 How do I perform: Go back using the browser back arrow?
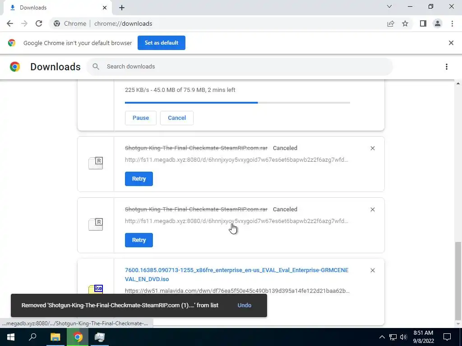[10, 23]
